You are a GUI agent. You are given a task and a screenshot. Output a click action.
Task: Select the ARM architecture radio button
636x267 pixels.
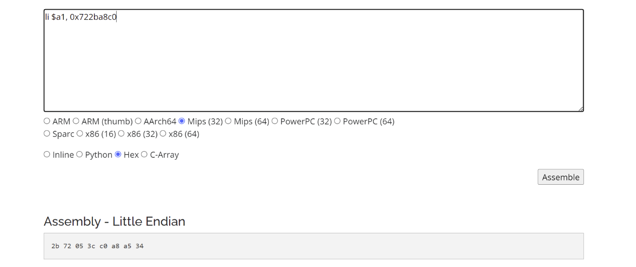tap(47, 121)
